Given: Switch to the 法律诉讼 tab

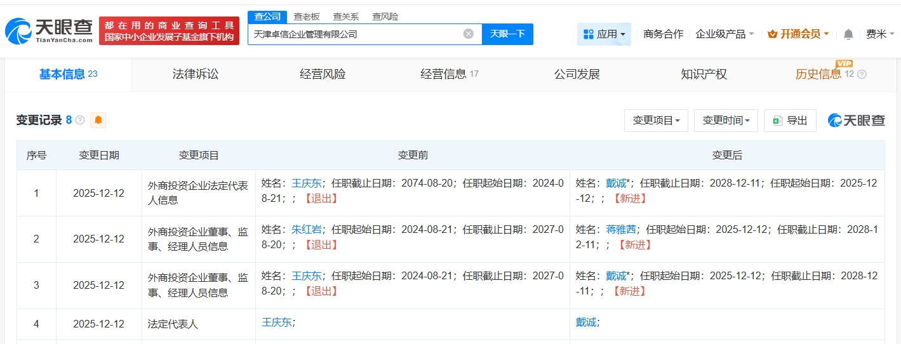Looking at the screenshot, I should [x=196, y=74].
